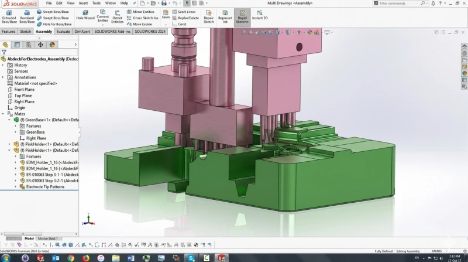468x262 pixels.
Task: Open the Edit menu
Action: tap(59, 3)
